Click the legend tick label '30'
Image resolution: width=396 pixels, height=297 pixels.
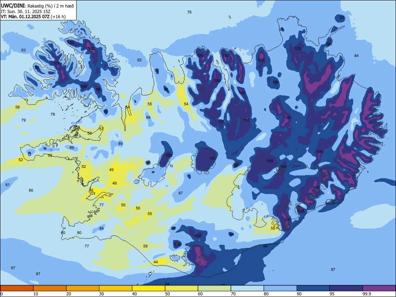point(101,294)
